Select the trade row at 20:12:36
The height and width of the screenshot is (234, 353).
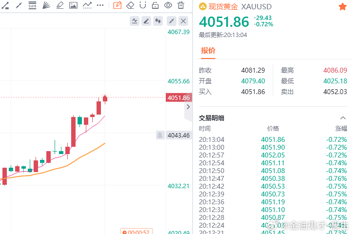point(273,202)
